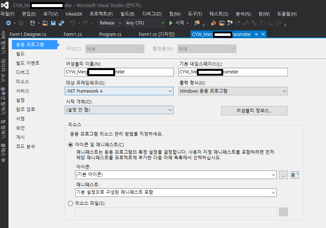Screen dimensions: 326x228
Task: Click the grayed goto implementation icon
Action: click(x=262, y=23)
